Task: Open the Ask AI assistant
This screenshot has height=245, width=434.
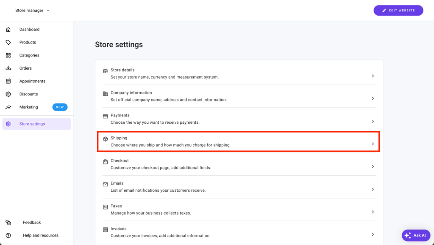Action: (416, 235)
